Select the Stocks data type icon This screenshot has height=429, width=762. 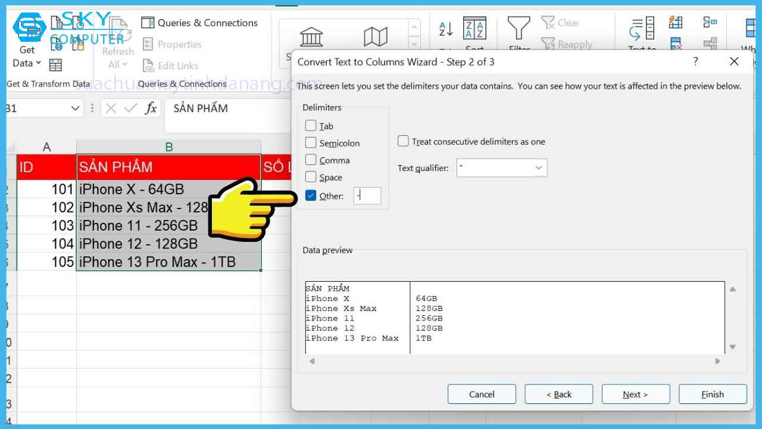pos(312,38)
